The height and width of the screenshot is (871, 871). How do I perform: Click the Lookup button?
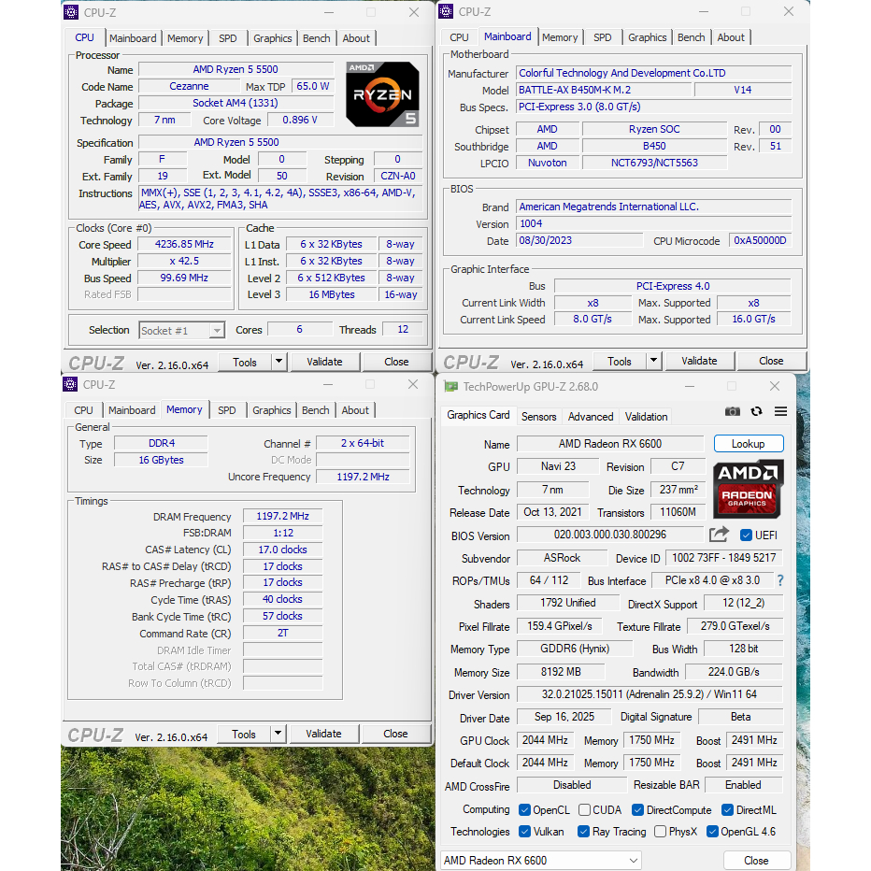[x=748, y=444]
